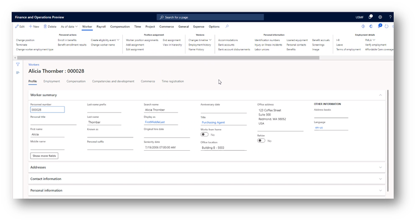Click the Delete trash can button
This screenshot has width=417, height=222.
(x=50, y=26)
